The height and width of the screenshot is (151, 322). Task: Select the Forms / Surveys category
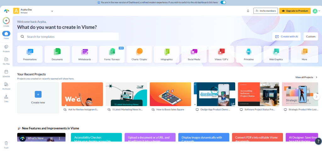[x=112, y=54]
